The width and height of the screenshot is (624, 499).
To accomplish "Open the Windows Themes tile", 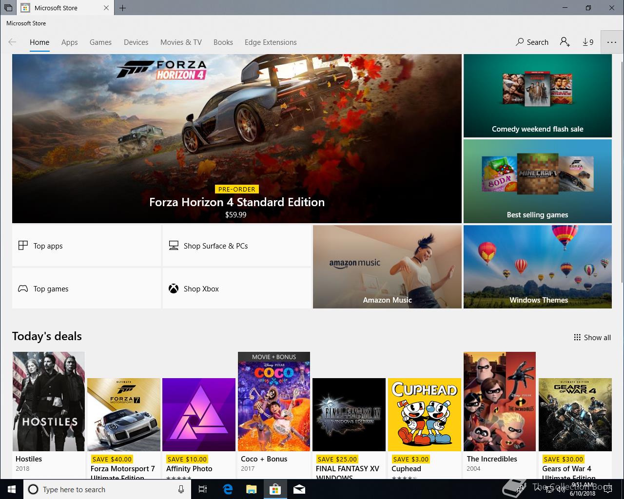I will pyautogui.click(x=538, y=267).
